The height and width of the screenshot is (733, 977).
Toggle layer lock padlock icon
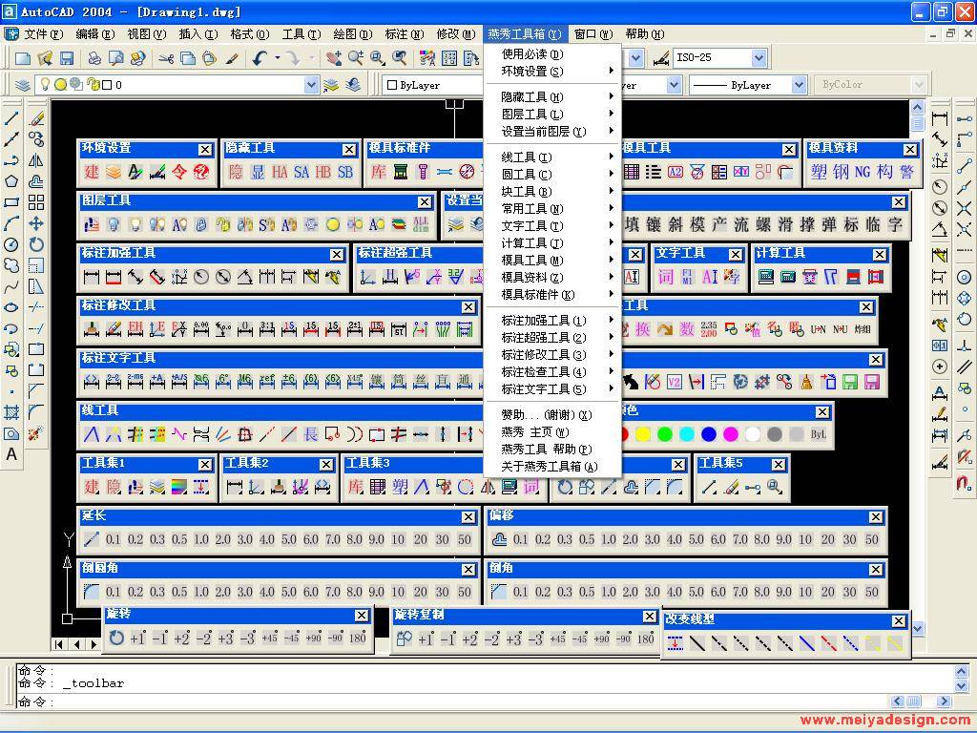coord(93,84)
